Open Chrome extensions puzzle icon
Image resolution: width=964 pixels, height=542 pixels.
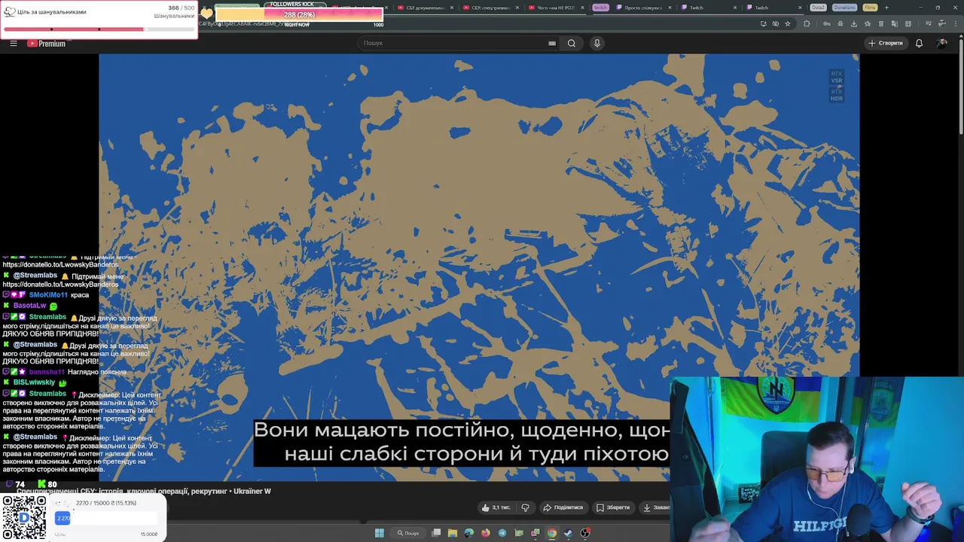(x=807, y=23)
